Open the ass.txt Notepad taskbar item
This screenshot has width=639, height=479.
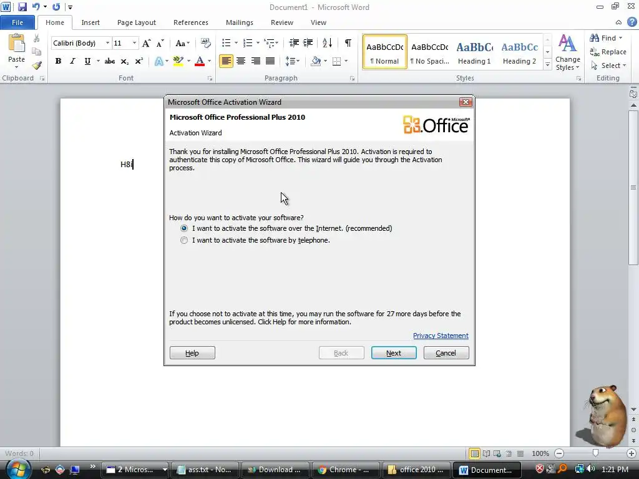(x=205, y=470)
